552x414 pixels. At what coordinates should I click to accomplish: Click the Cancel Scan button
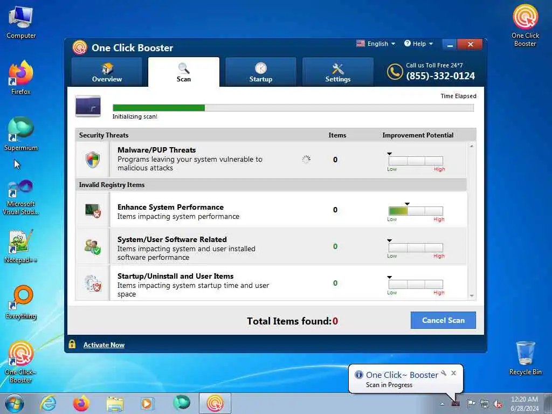pos(443,320)
